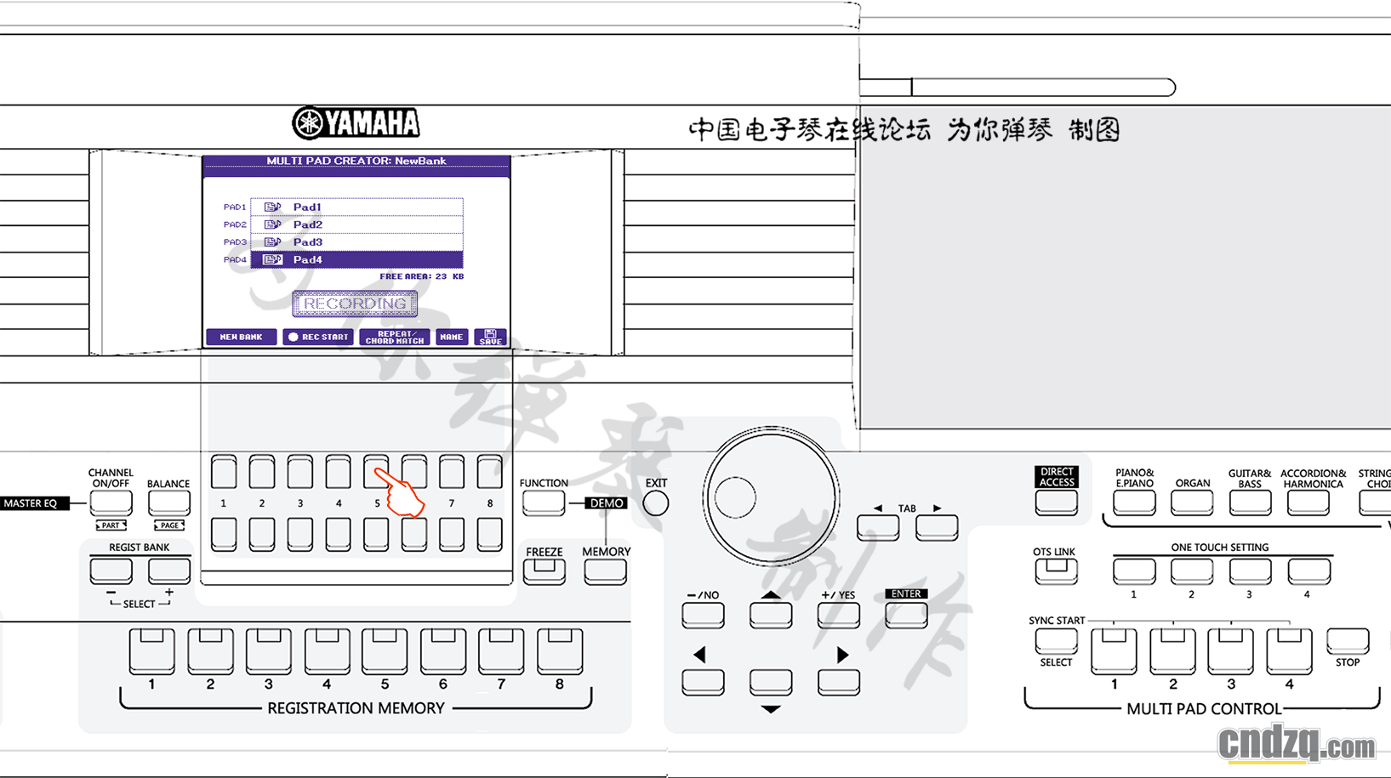This screenshot has height=778, width=1391.
Task: Turn the large data dial
Action: 772,497
